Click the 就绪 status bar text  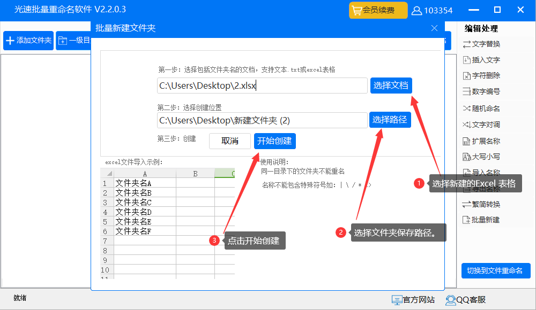click(x=20, y=298)
